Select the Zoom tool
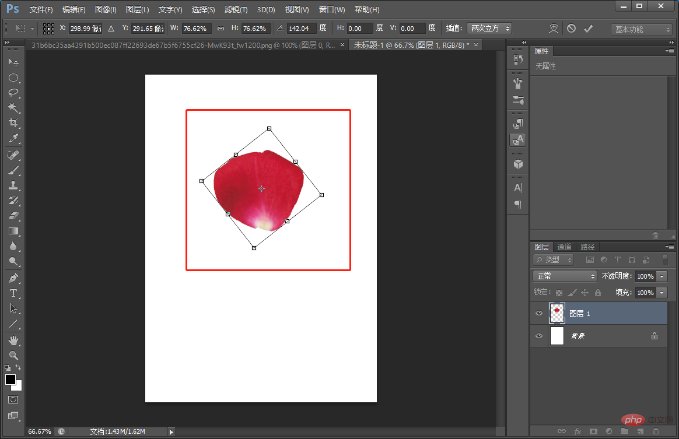The width and height of the screenshot is (679, 439). click(13, 356)
